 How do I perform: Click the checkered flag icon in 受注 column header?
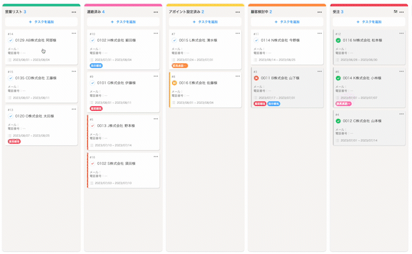click(396, 11)
